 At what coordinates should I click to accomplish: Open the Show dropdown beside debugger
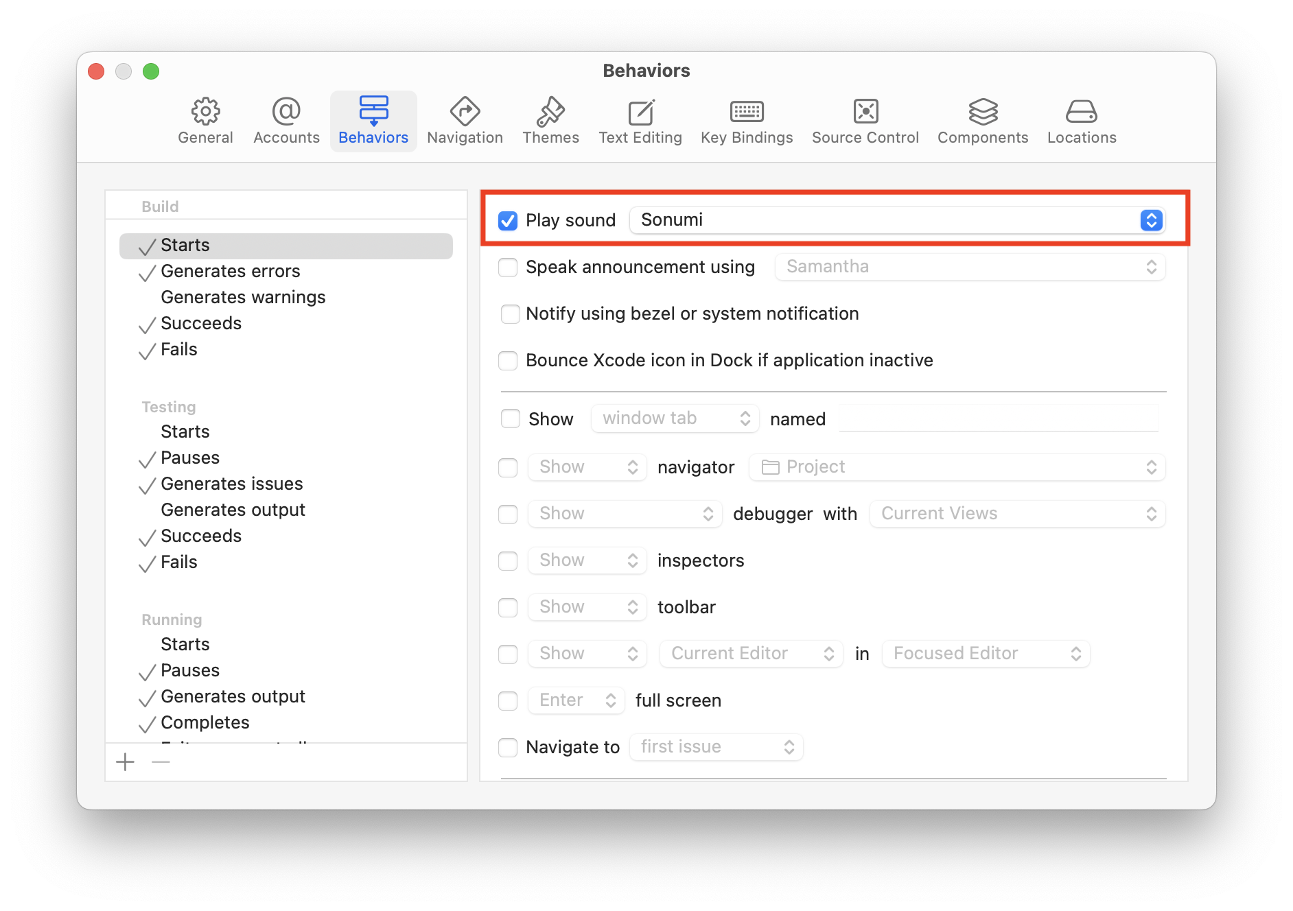(625, 514)
